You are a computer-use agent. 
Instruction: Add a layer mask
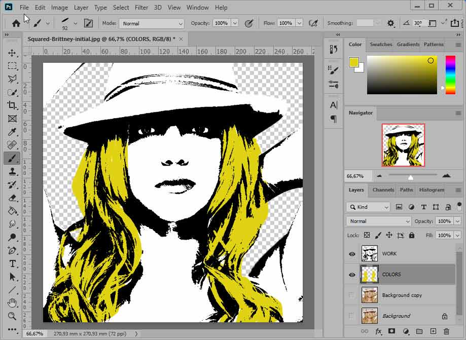point(391,331)
